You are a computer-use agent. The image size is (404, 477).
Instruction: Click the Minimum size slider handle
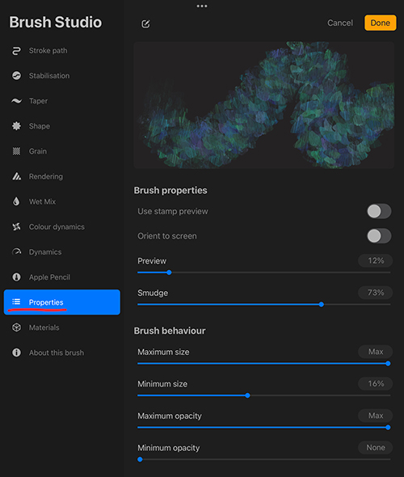pos(247,395)
